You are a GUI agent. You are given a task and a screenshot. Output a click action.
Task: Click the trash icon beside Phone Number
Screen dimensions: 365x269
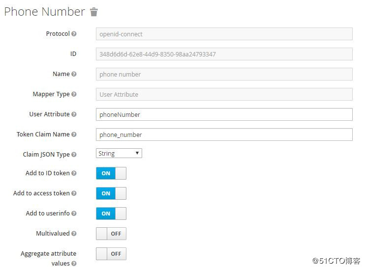point(94,12)
